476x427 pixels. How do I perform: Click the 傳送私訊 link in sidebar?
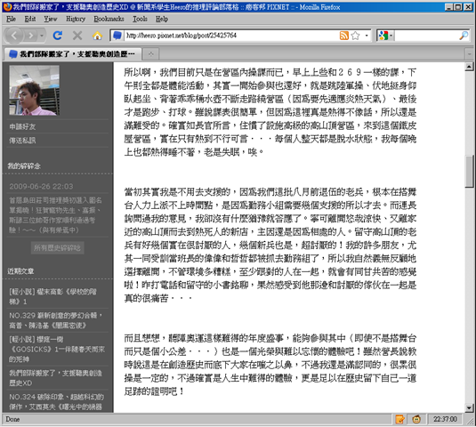(x=22, y=141)
